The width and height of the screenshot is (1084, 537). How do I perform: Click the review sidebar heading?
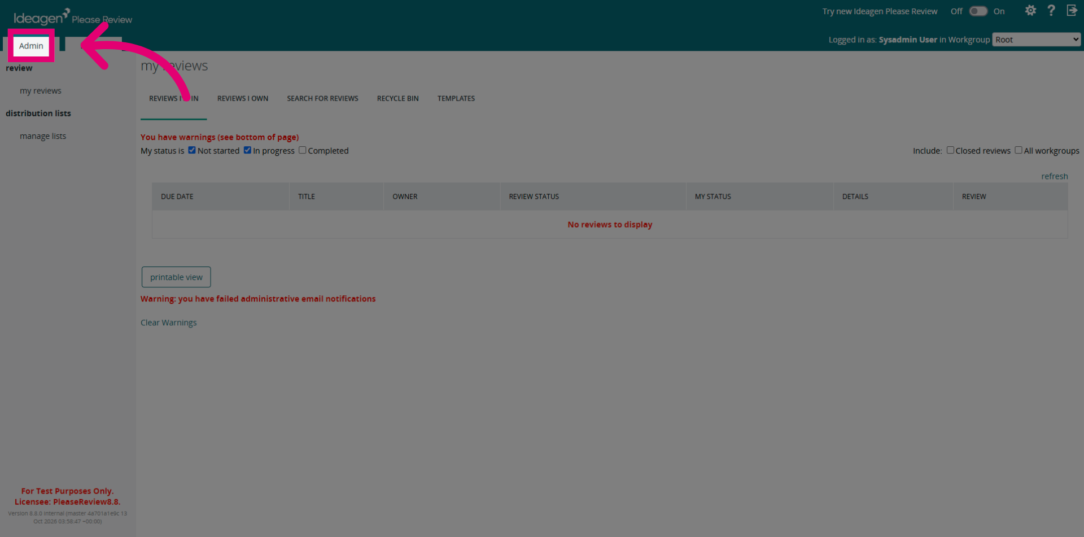(x=19, y=68)
